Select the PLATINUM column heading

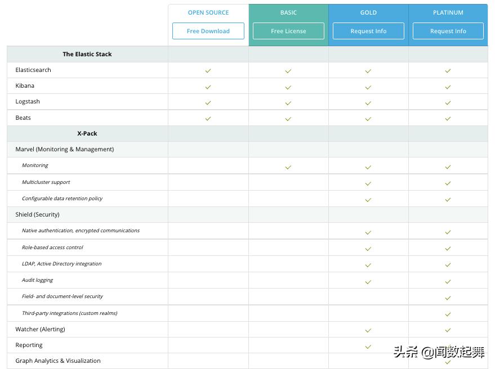[x=448, y=12]
